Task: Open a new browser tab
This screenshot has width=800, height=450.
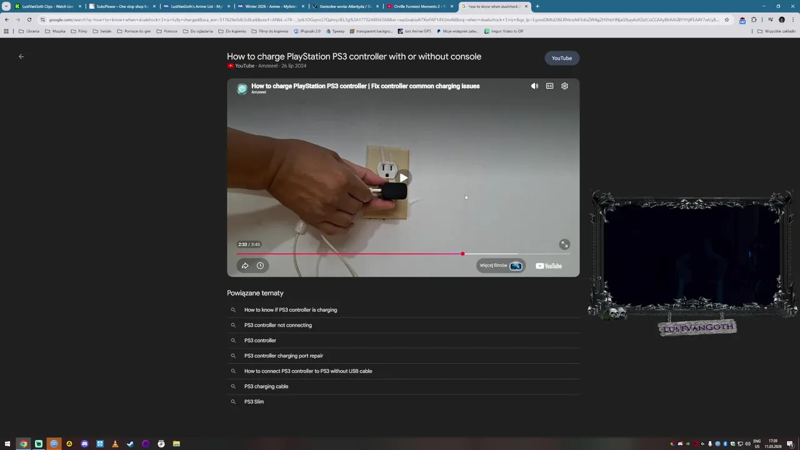Action: [x=537, y=6]
